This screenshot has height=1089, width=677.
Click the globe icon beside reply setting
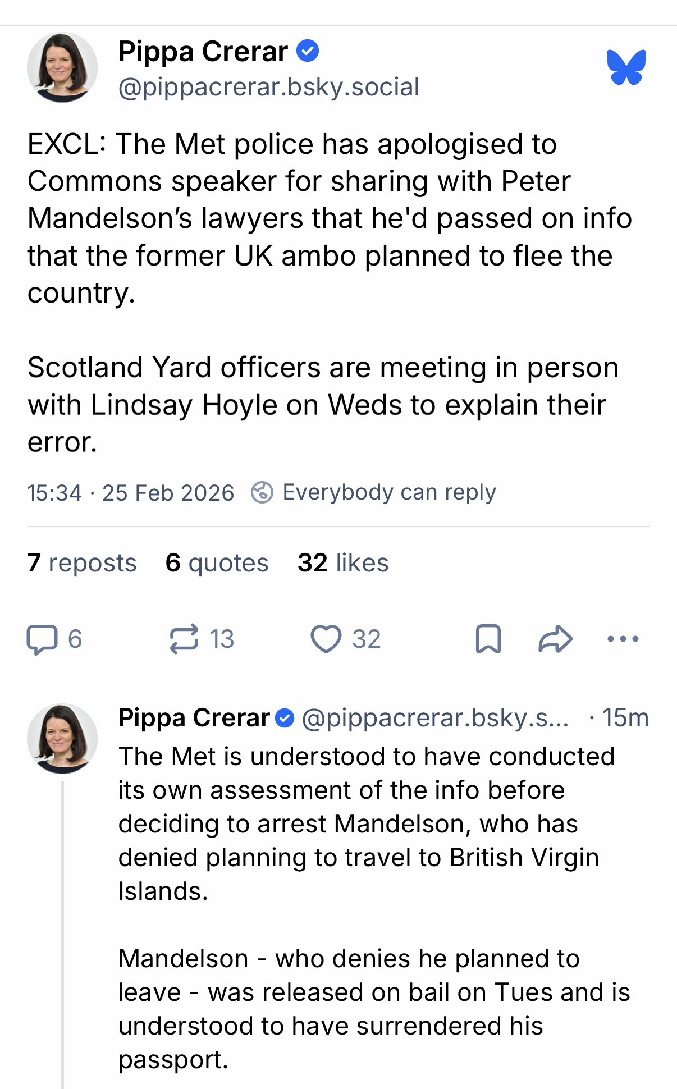(x=262, y=492)
